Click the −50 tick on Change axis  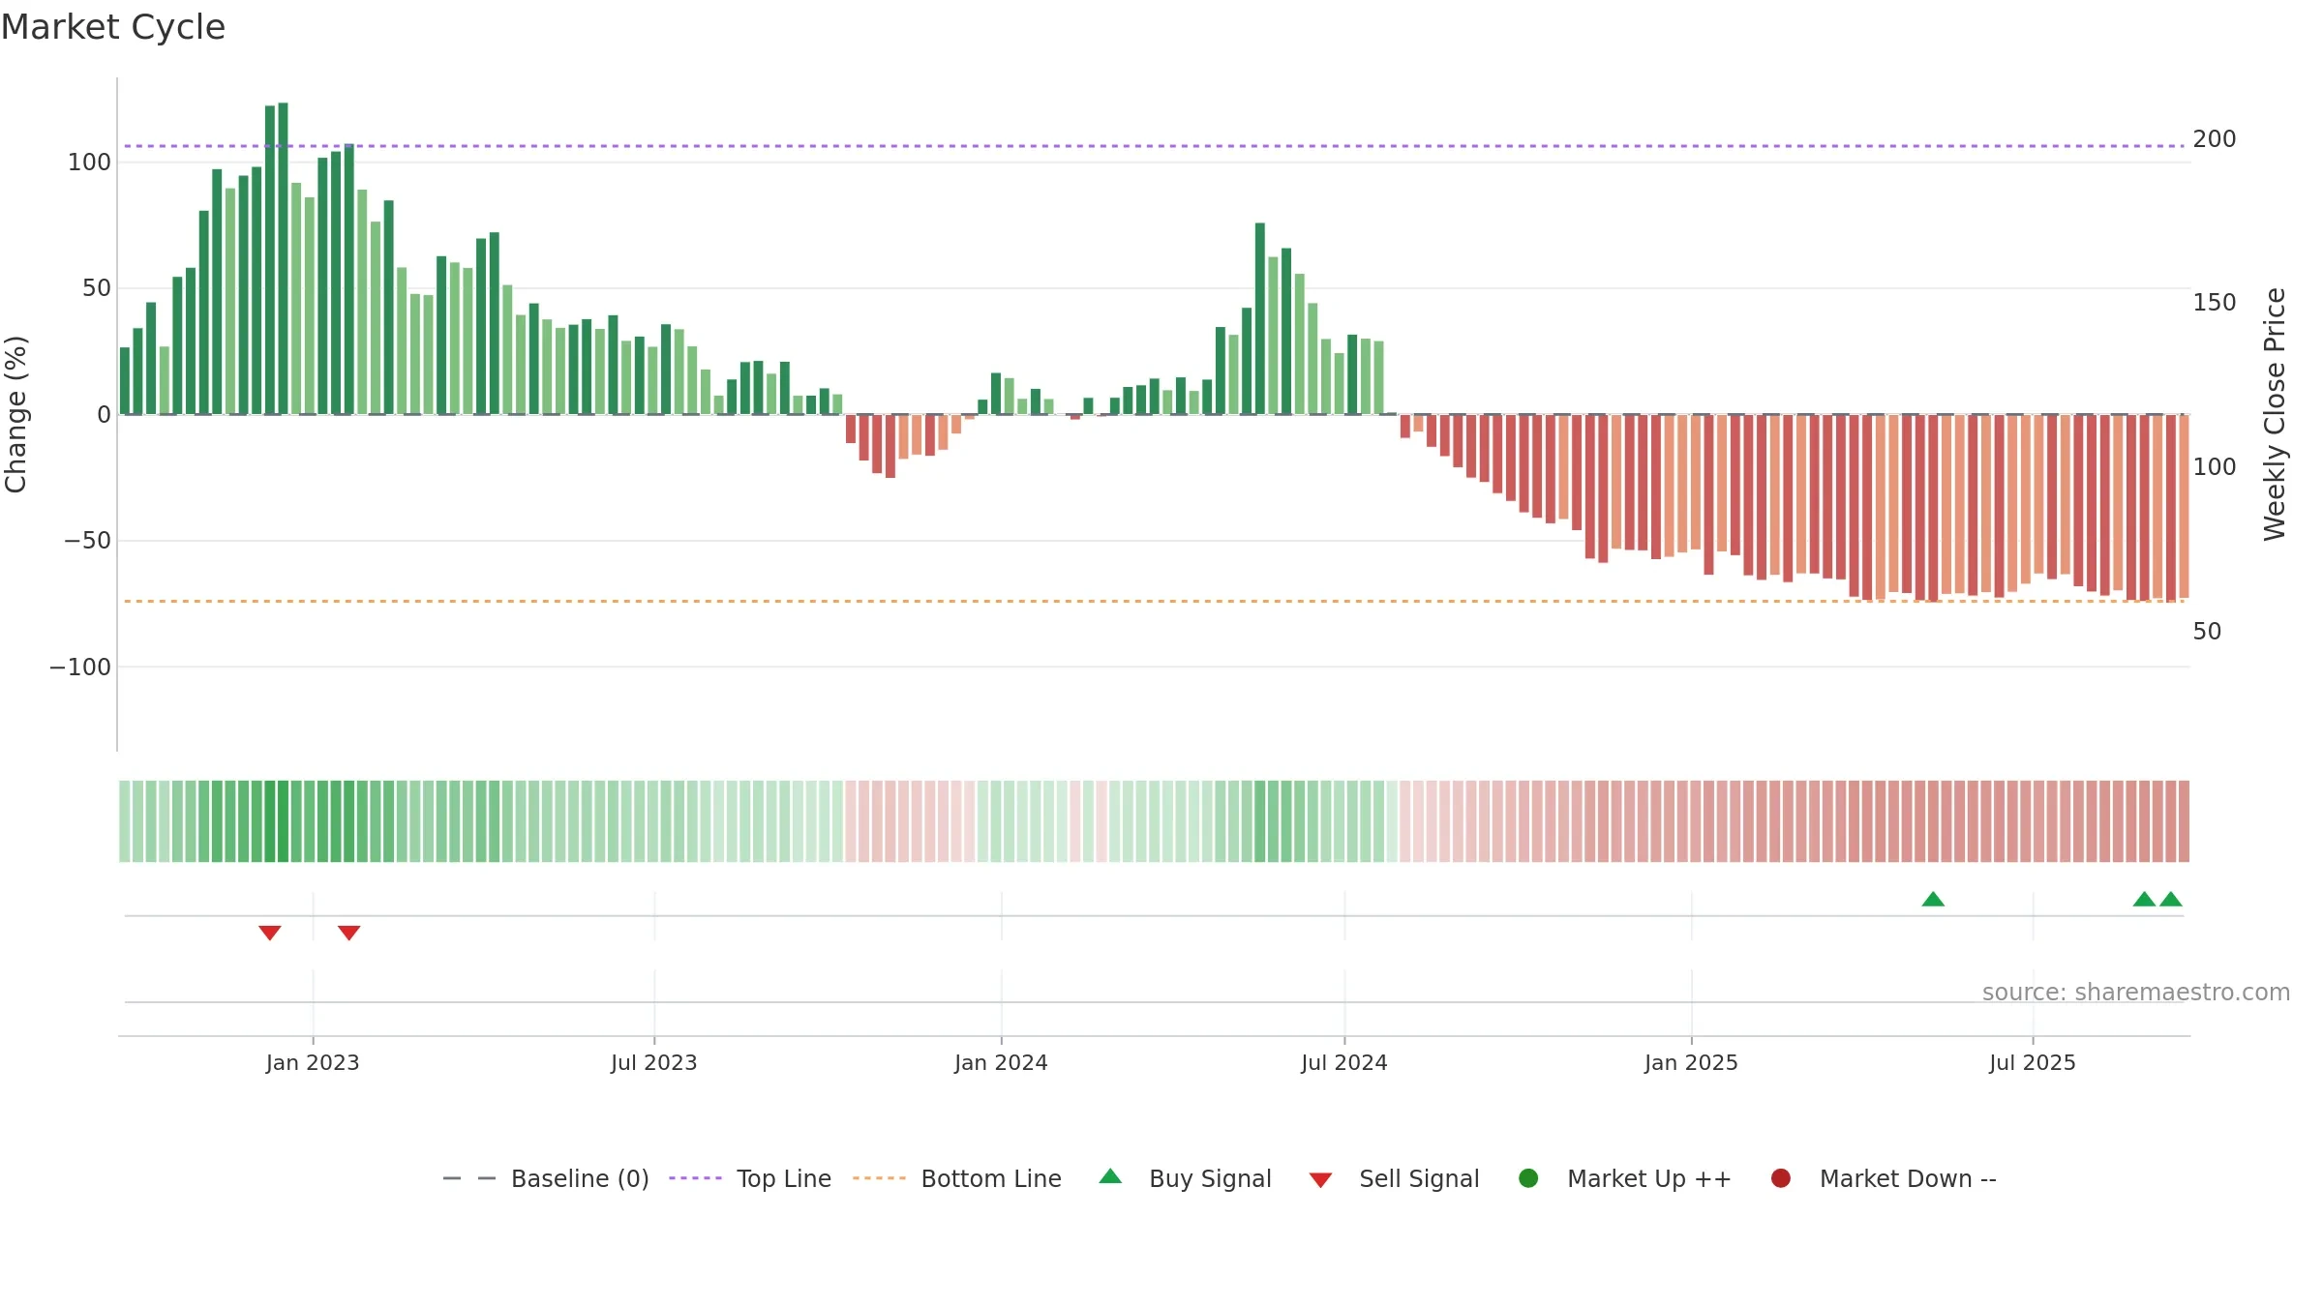[87, 540]
